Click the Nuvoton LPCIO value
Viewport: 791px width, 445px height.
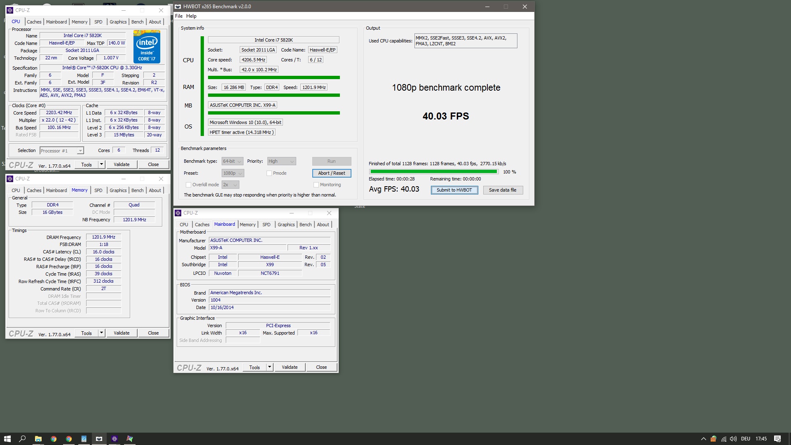point(222,273)
